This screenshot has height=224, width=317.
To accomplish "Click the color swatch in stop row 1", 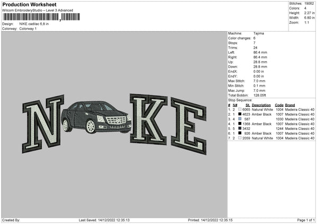I will point(239,109).
